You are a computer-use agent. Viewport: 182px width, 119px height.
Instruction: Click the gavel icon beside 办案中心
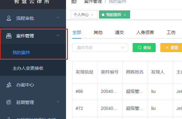(x=9, y=85)
